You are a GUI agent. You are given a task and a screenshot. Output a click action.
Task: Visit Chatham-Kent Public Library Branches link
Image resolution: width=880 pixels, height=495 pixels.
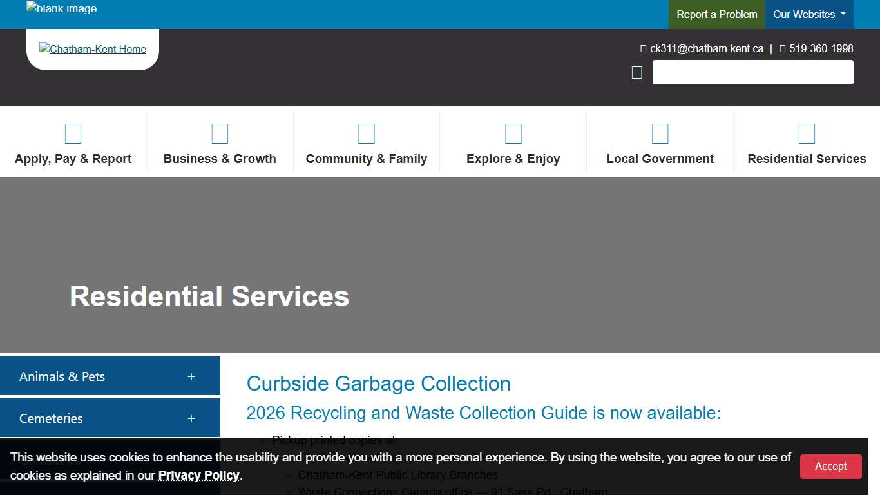pyautogui.click(x=397, y=474)
